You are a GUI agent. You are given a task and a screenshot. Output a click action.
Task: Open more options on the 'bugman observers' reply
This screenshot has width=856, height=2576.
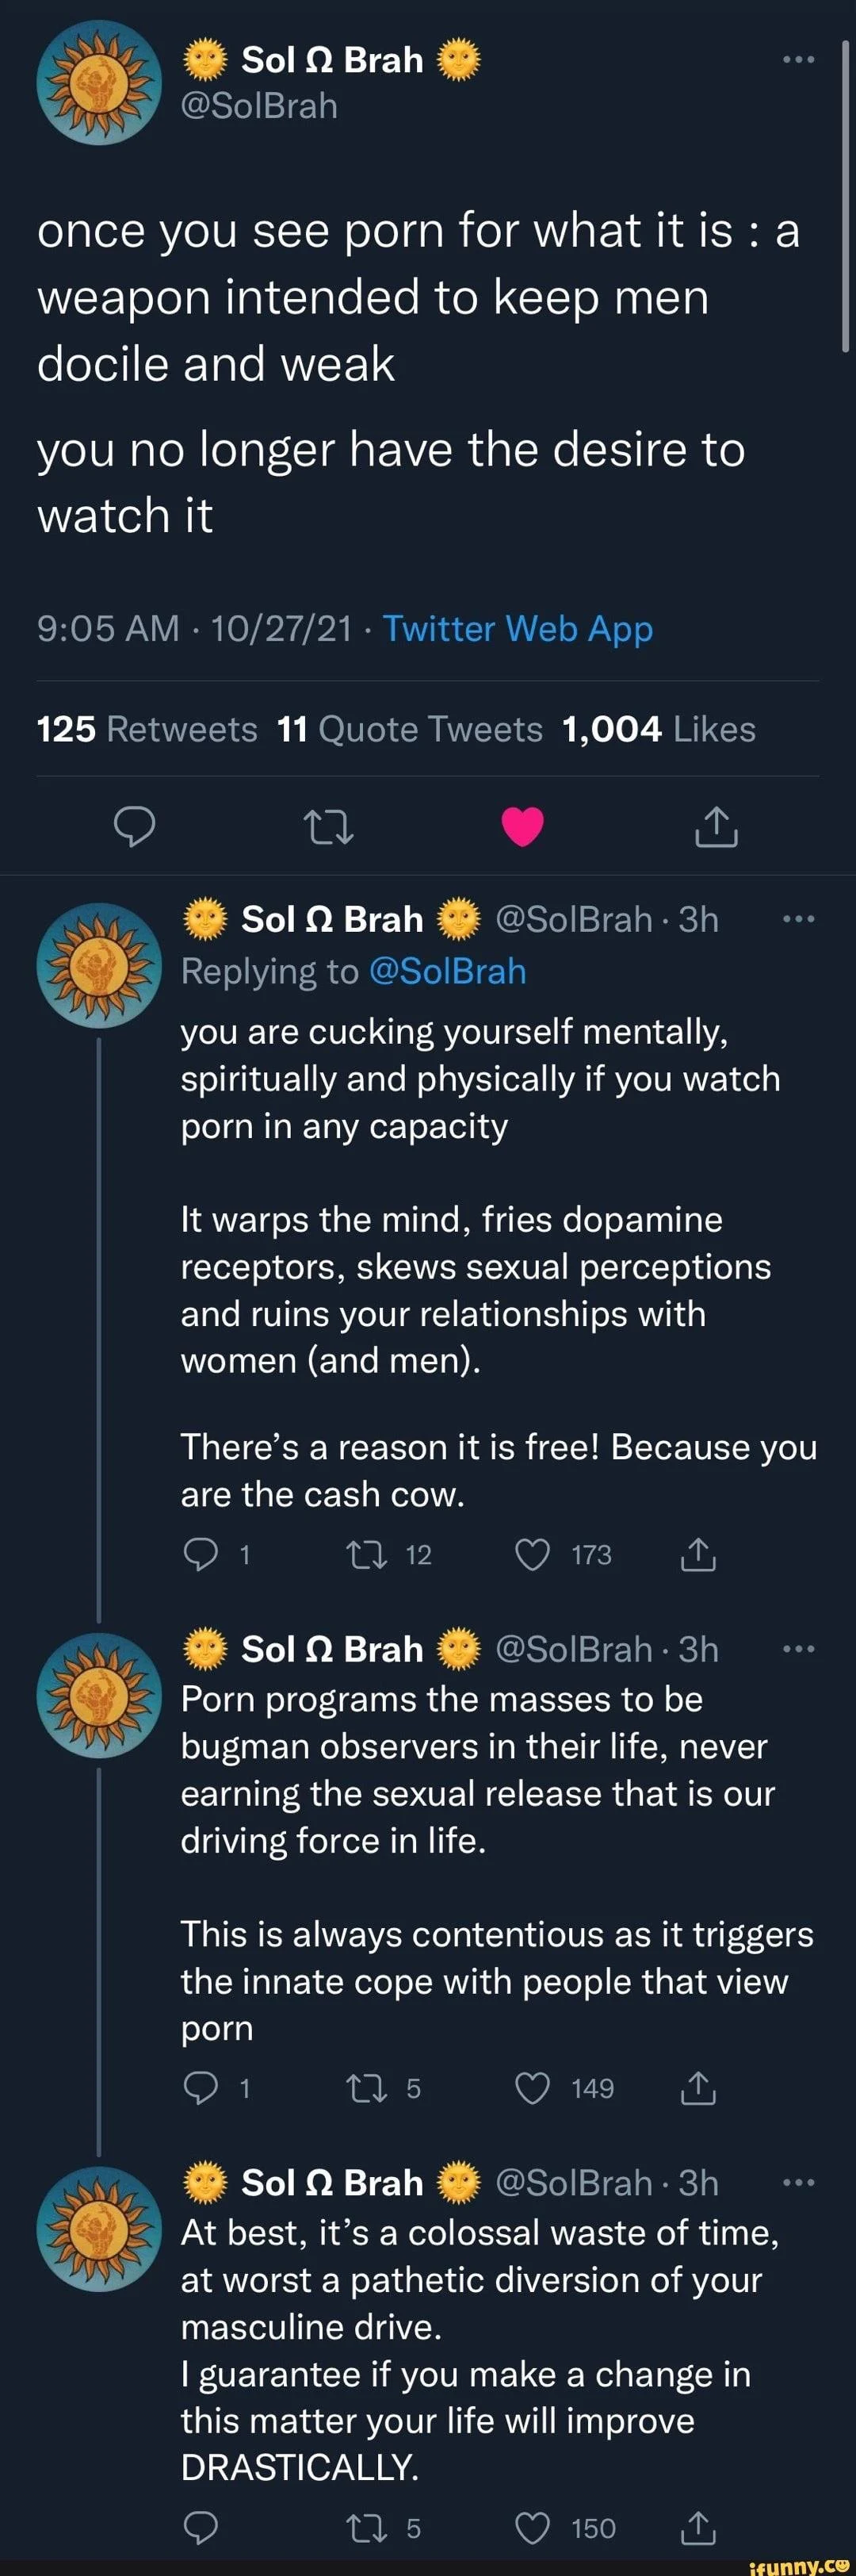[798, 1649]
